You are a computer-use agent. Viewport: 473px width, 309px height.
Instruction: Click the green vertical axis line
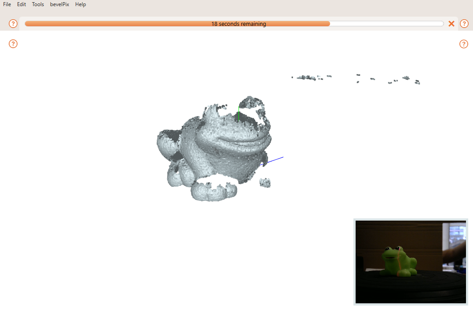point(238,114)
